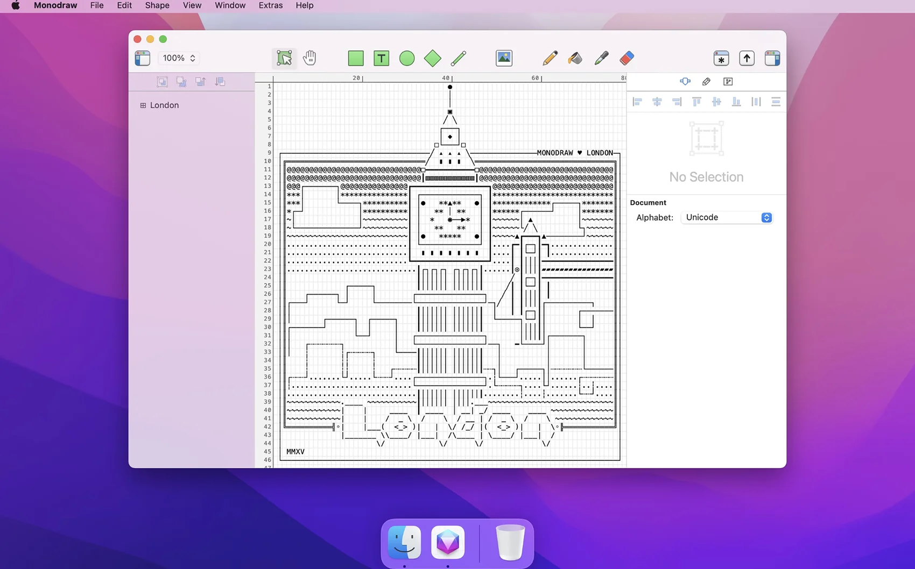Select the Rectangle shape tool

356,58
